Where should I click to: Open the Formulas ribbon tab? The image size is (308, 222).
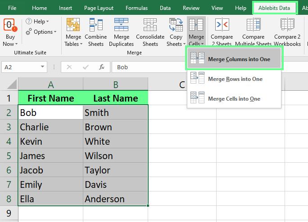click(x=136, y=8)
